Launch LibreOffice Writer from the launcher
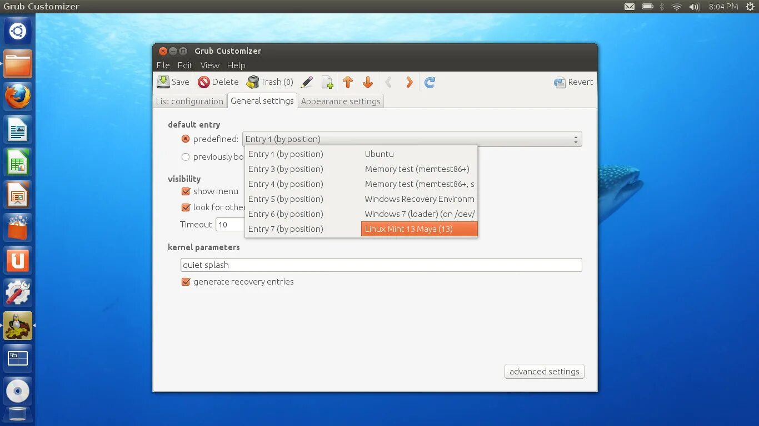Screen dimensions: 759x426 pos(18,130)
